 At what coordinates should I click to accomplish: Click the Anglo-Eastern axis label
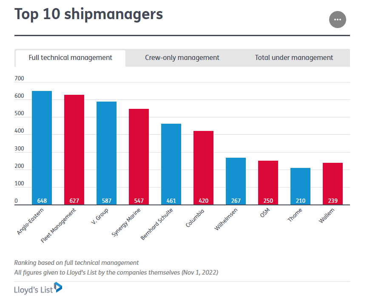click(x=30, y=221)
